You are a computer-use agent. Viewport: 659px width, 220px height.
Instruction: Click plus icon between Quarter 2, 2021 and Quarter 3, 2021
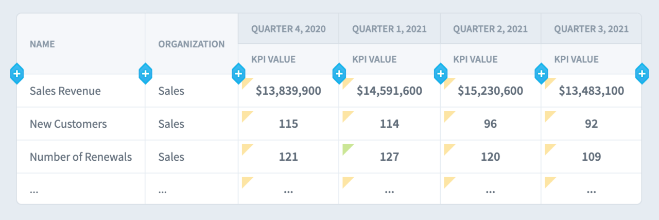(541, 74)
